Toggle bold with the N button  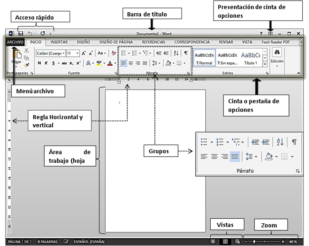tap(39, 63)
